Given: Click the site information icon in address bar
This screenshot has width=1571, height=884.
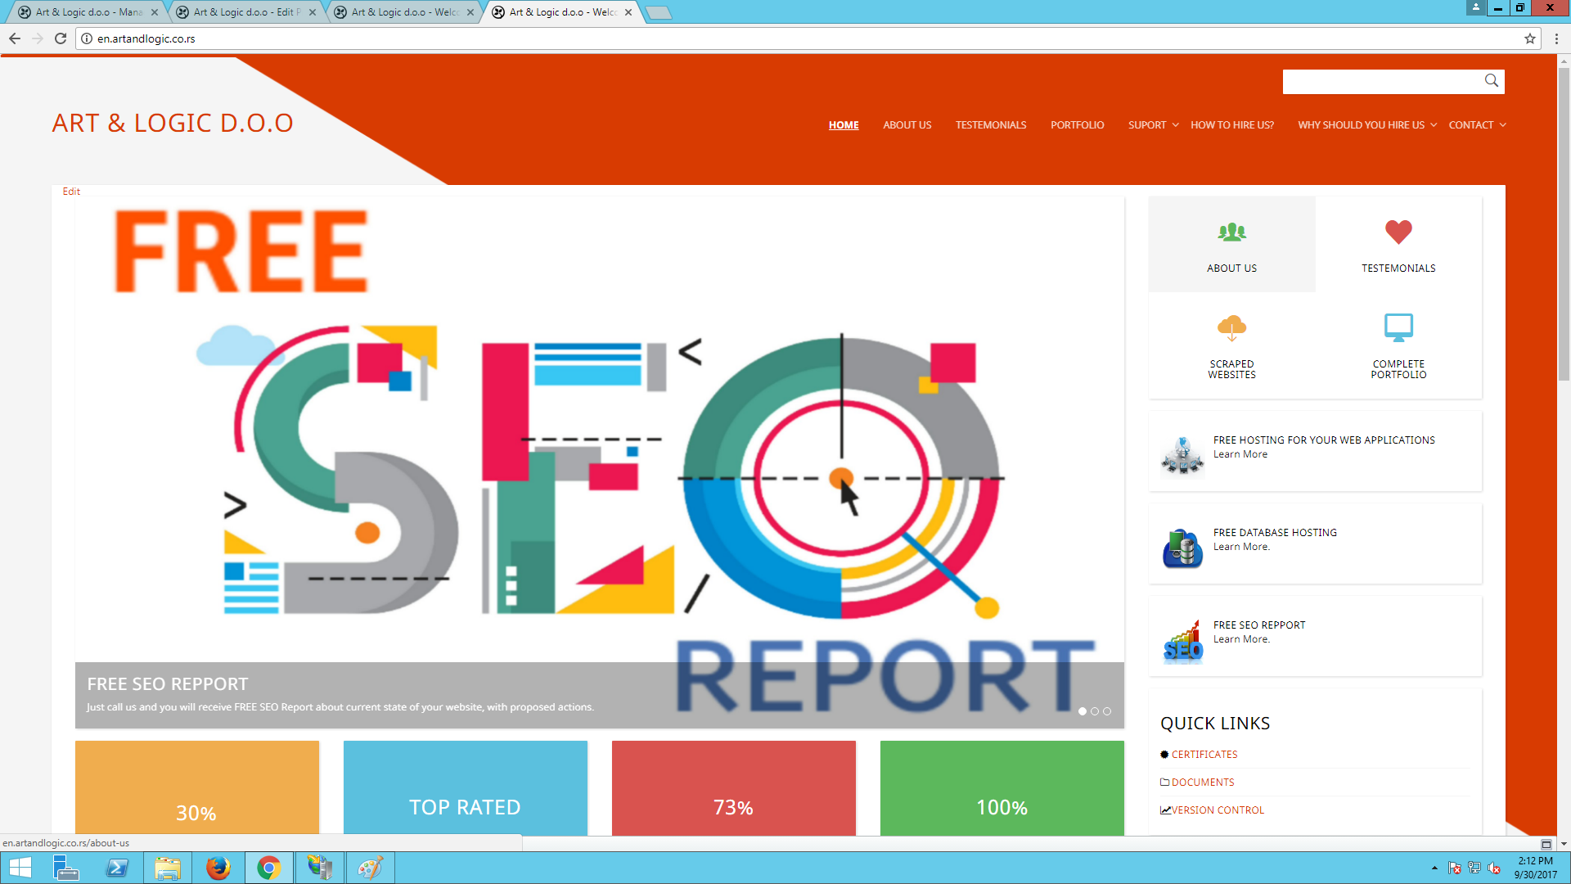Looking at the screenshot, I should pyautogui.click(x=87, y=38).
